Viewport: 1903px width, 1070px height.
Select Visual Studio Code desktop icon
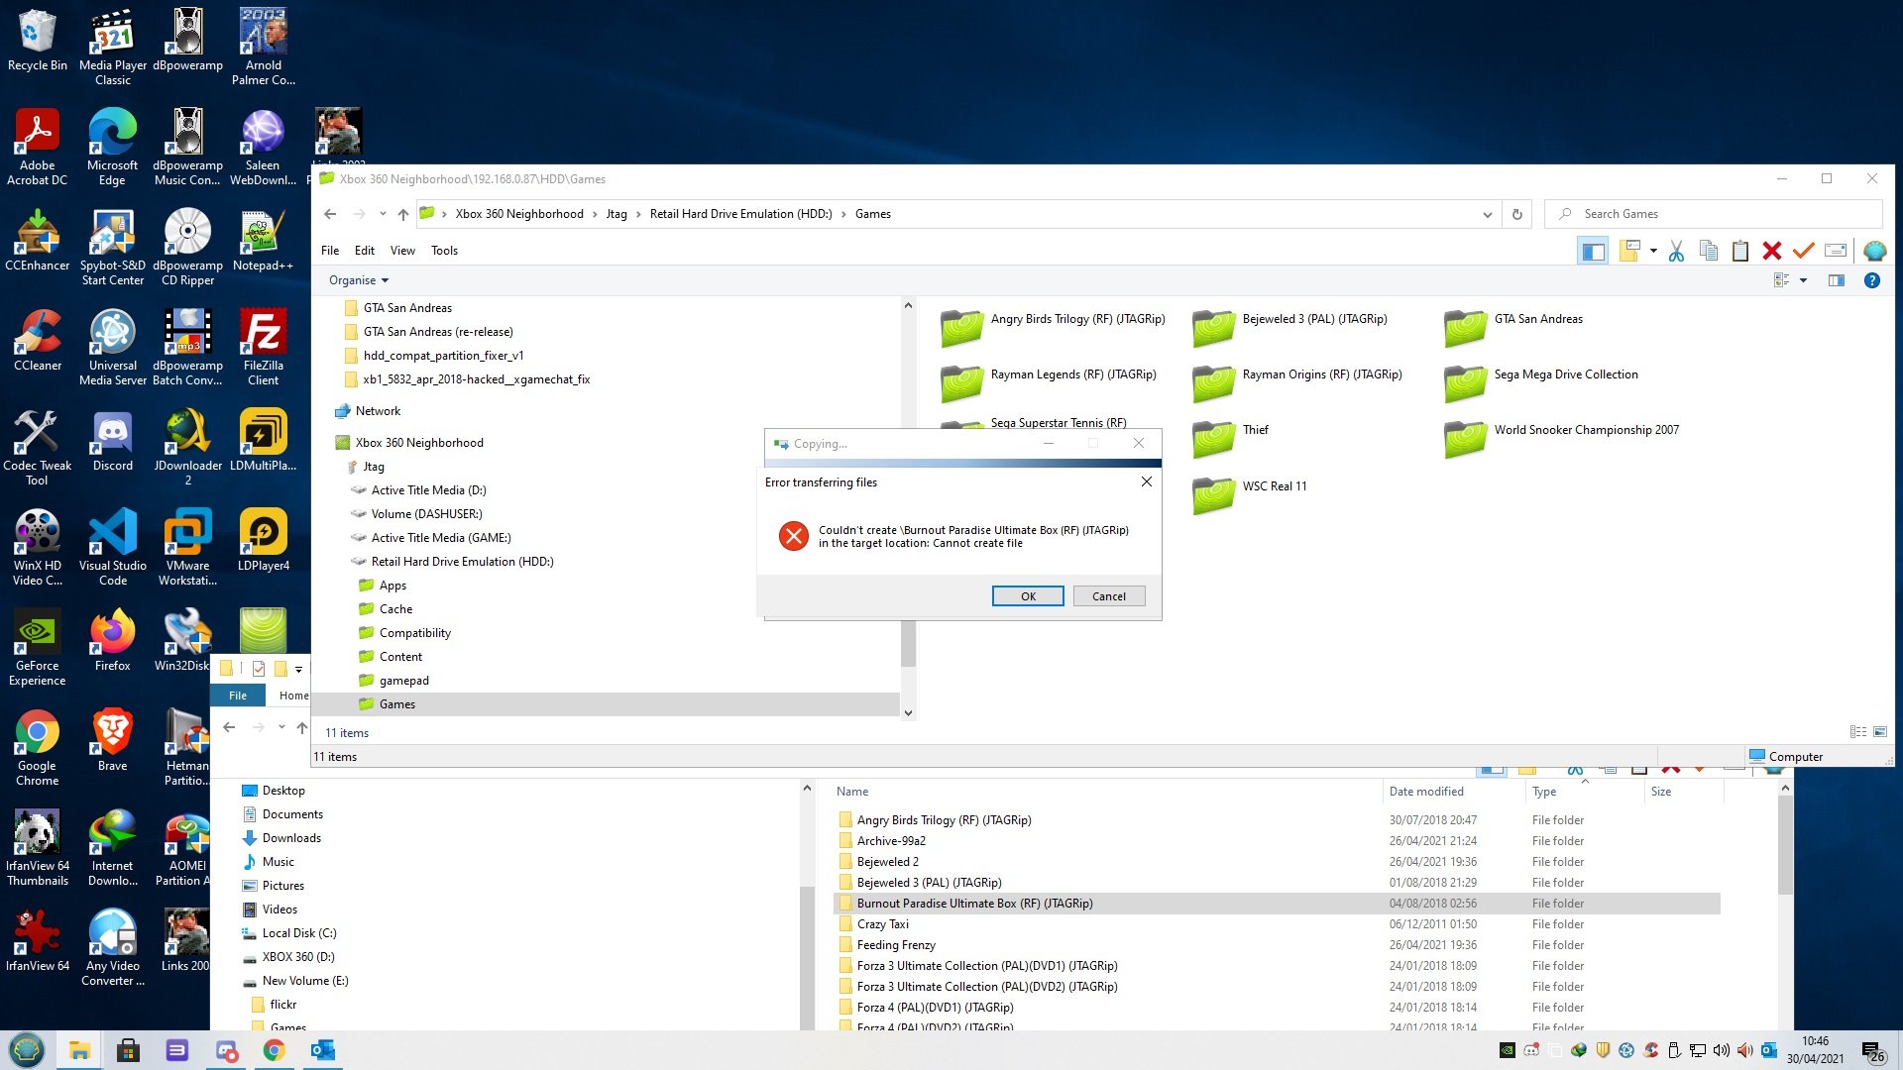point(112,547)
